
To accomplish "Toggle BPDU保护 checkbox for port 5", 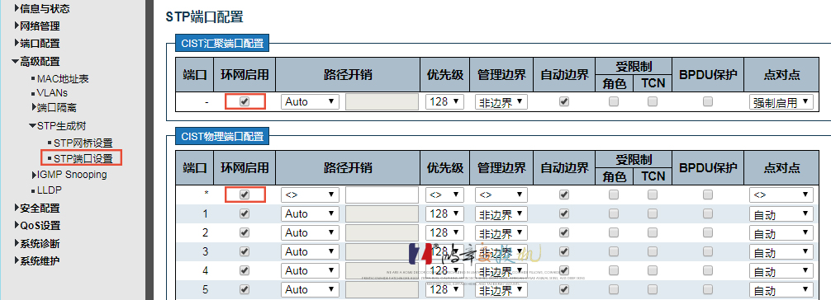I will pyautogui.click(x=708, y=290).
